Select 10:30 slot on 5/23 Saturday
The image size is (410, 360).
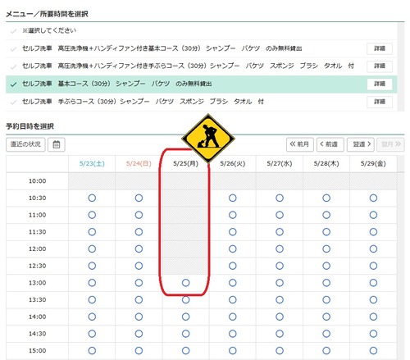pyautogui.click(x=92, y=198)
